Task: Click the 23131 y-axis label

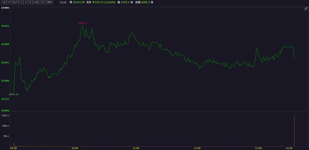Action: (5, 99)
